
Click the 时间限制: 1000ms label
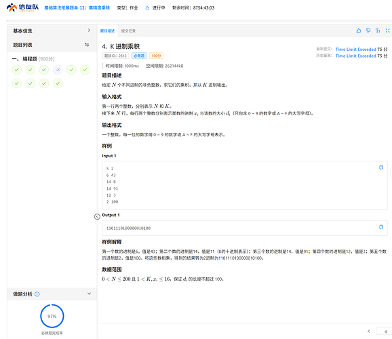122,66
